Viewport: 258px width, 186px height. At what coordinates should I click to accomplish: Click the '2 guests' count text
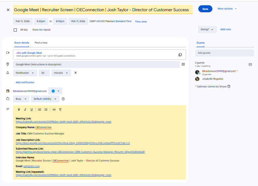[x=200, y=63]
